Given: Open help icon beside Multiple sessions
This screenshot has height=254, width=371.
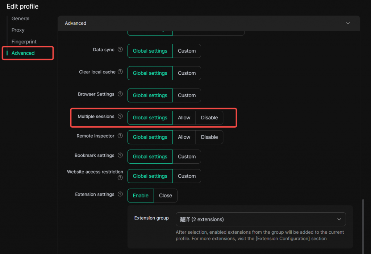Looking at the screenshot, I should pyautogui.click(x=120, y=116).
